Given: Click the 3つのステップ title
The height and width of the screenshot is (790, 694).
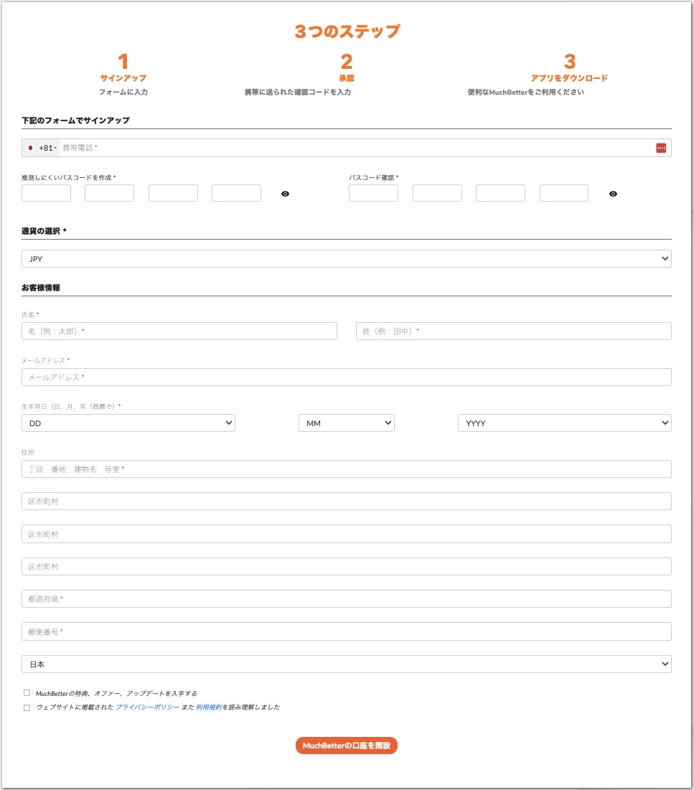Looking at the screenshot, I should tap(347, 32).
